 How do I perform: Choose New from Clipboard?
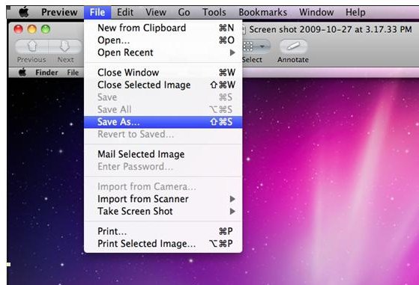click(163, 28)
